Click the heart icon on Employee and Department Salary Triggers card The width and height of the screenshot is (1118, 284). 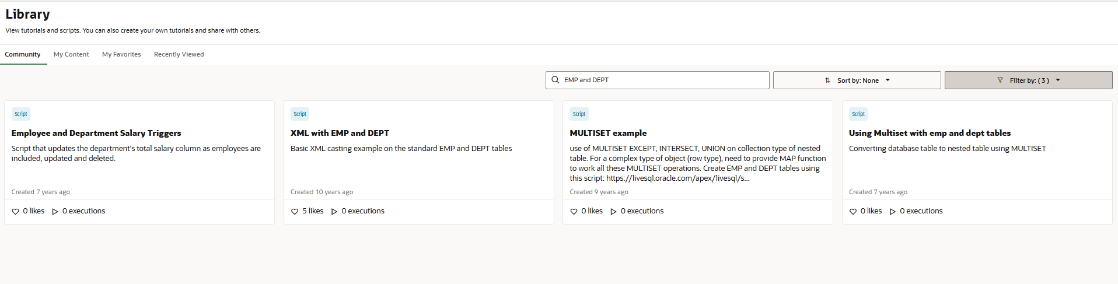click(15, 212)
